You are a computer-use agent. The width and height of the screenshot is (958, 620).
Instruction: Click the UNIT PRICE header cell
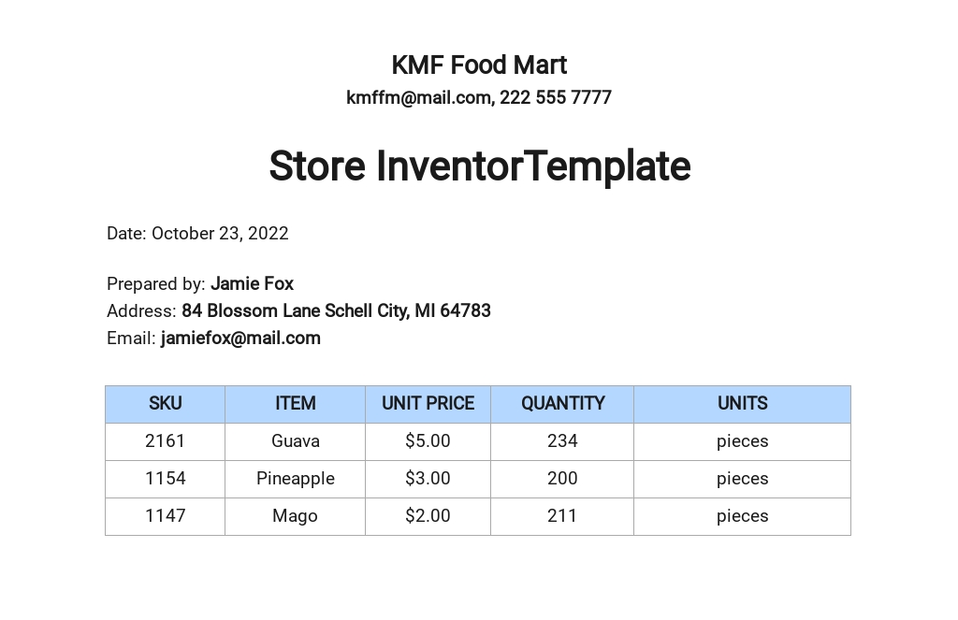(428, 404)
